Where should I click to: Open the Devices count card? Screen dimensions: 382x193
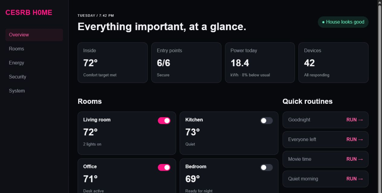pyautogui.click(x=333, y=62)
